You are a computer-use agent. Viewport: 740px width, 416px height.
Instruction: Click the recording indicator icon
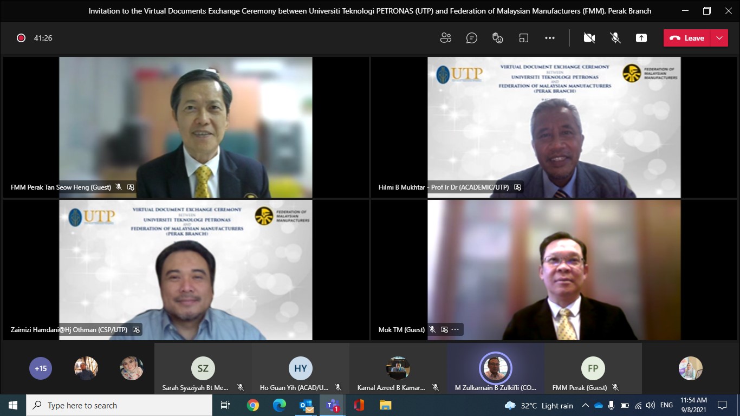tap(21, 38)
